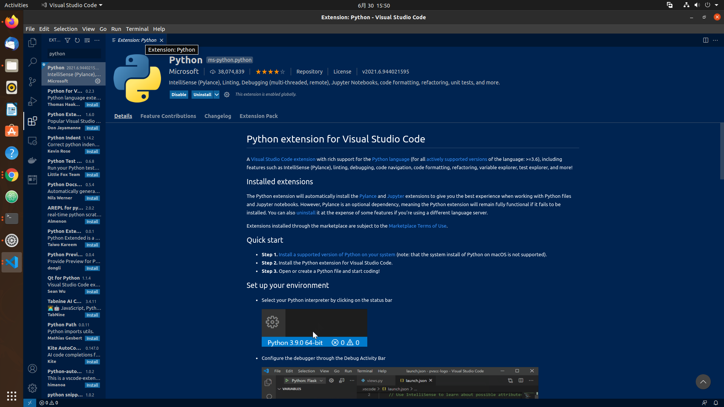The width and height of the screenshot is (724, 407).
Task: Open the File menu
Action: [30, 29]
